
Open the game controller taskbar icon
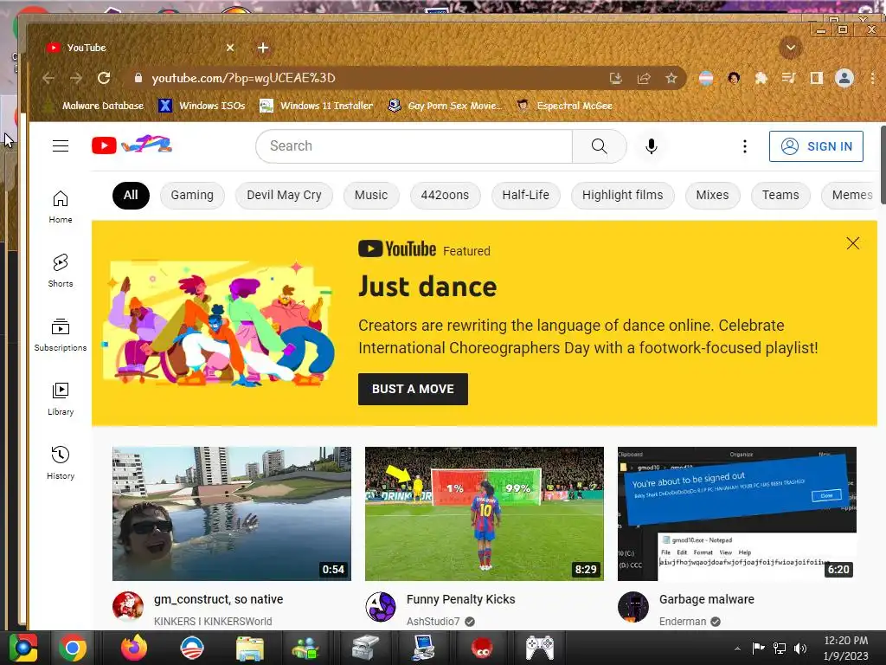[x=540, y=648]
